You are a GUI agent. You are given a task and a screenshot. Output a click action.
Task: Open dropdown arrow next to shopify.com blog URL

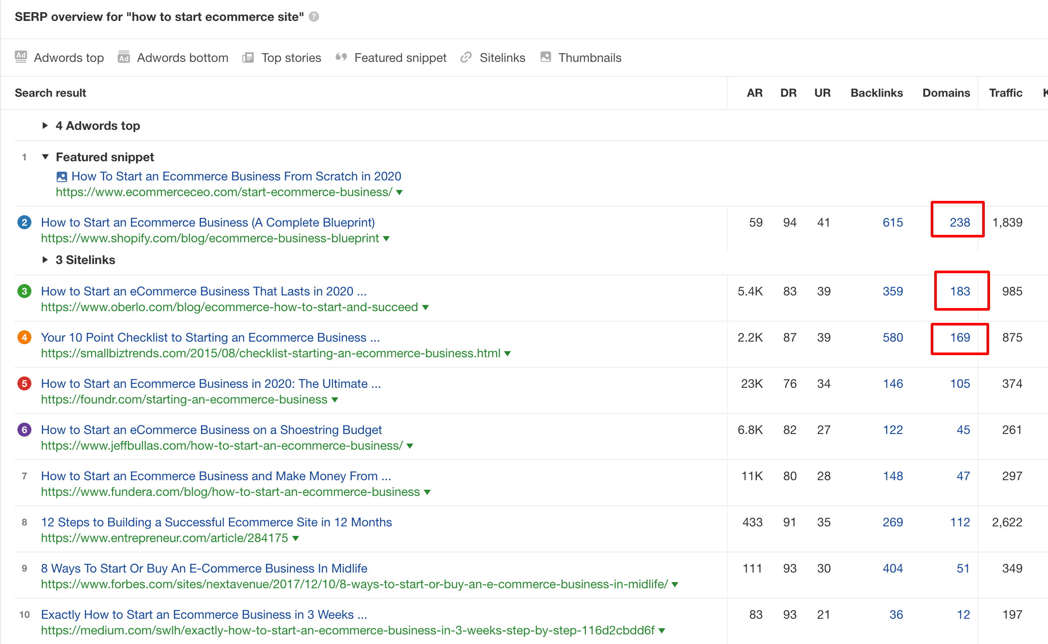(x=386, y=239)
